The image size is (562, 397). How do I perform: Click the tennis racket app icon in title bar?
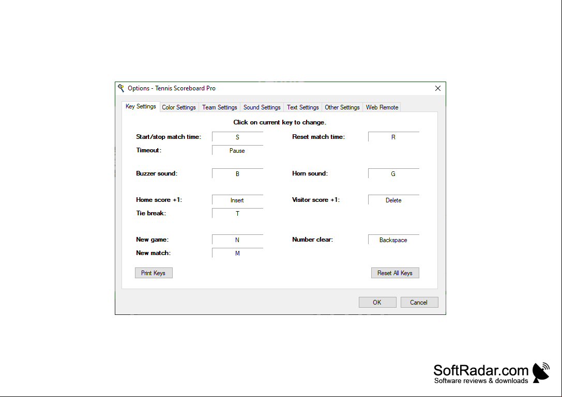(x=121, y=88)
